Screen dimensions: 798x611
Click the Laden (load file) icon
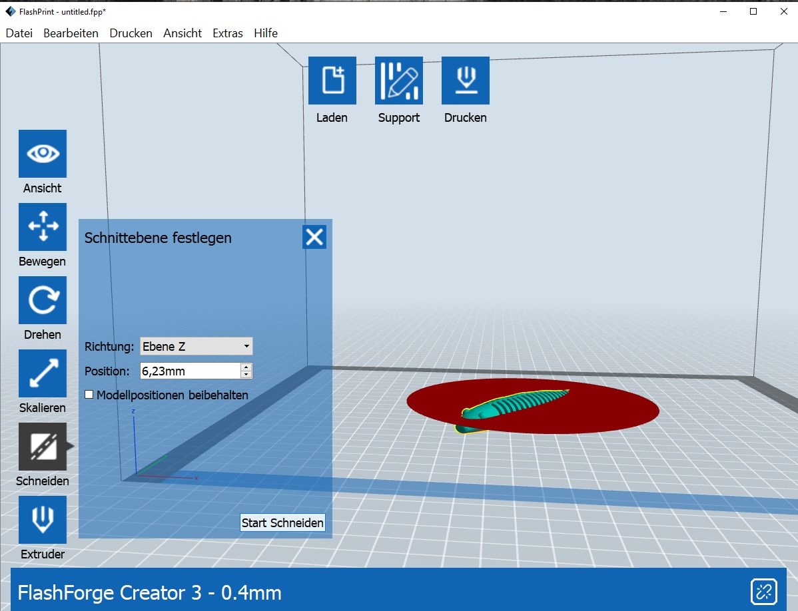click(332, 81)
